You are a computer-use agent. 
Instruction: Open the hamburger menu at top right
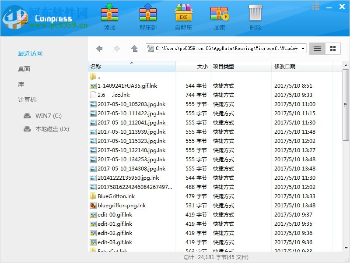(x=316, y=7)
